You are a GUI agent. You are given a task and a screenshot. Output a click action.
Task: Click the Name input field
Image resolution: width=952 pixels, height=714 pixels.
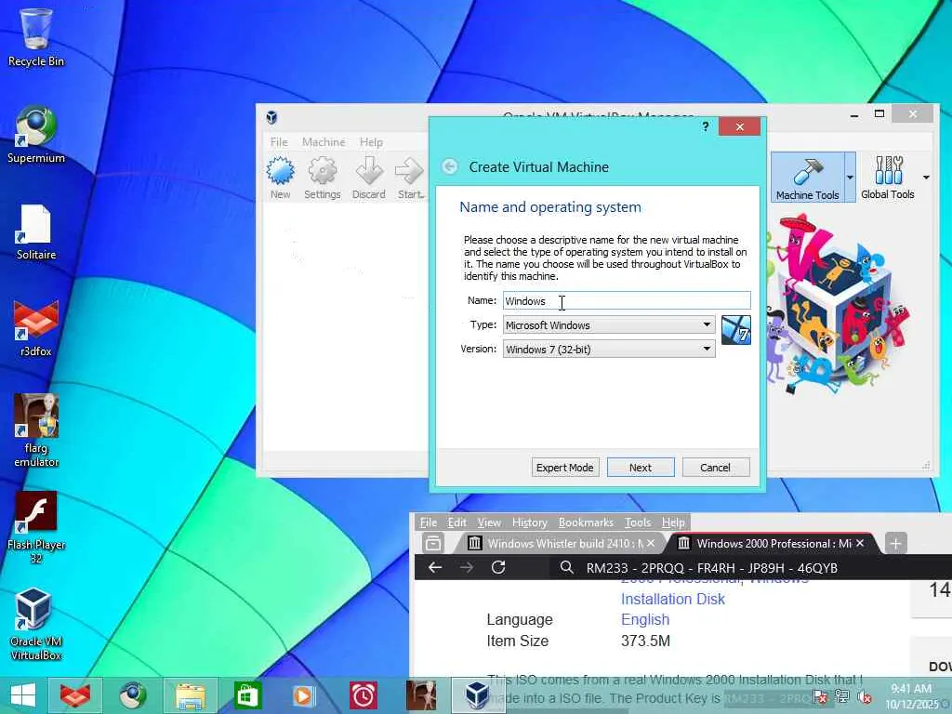(x=627, y=300)
